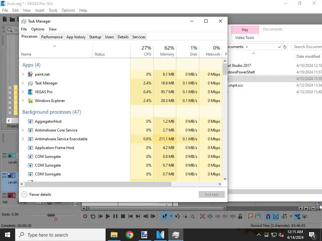
Task: Open the Details tab in Task Manager
Action: pos(123,37)
